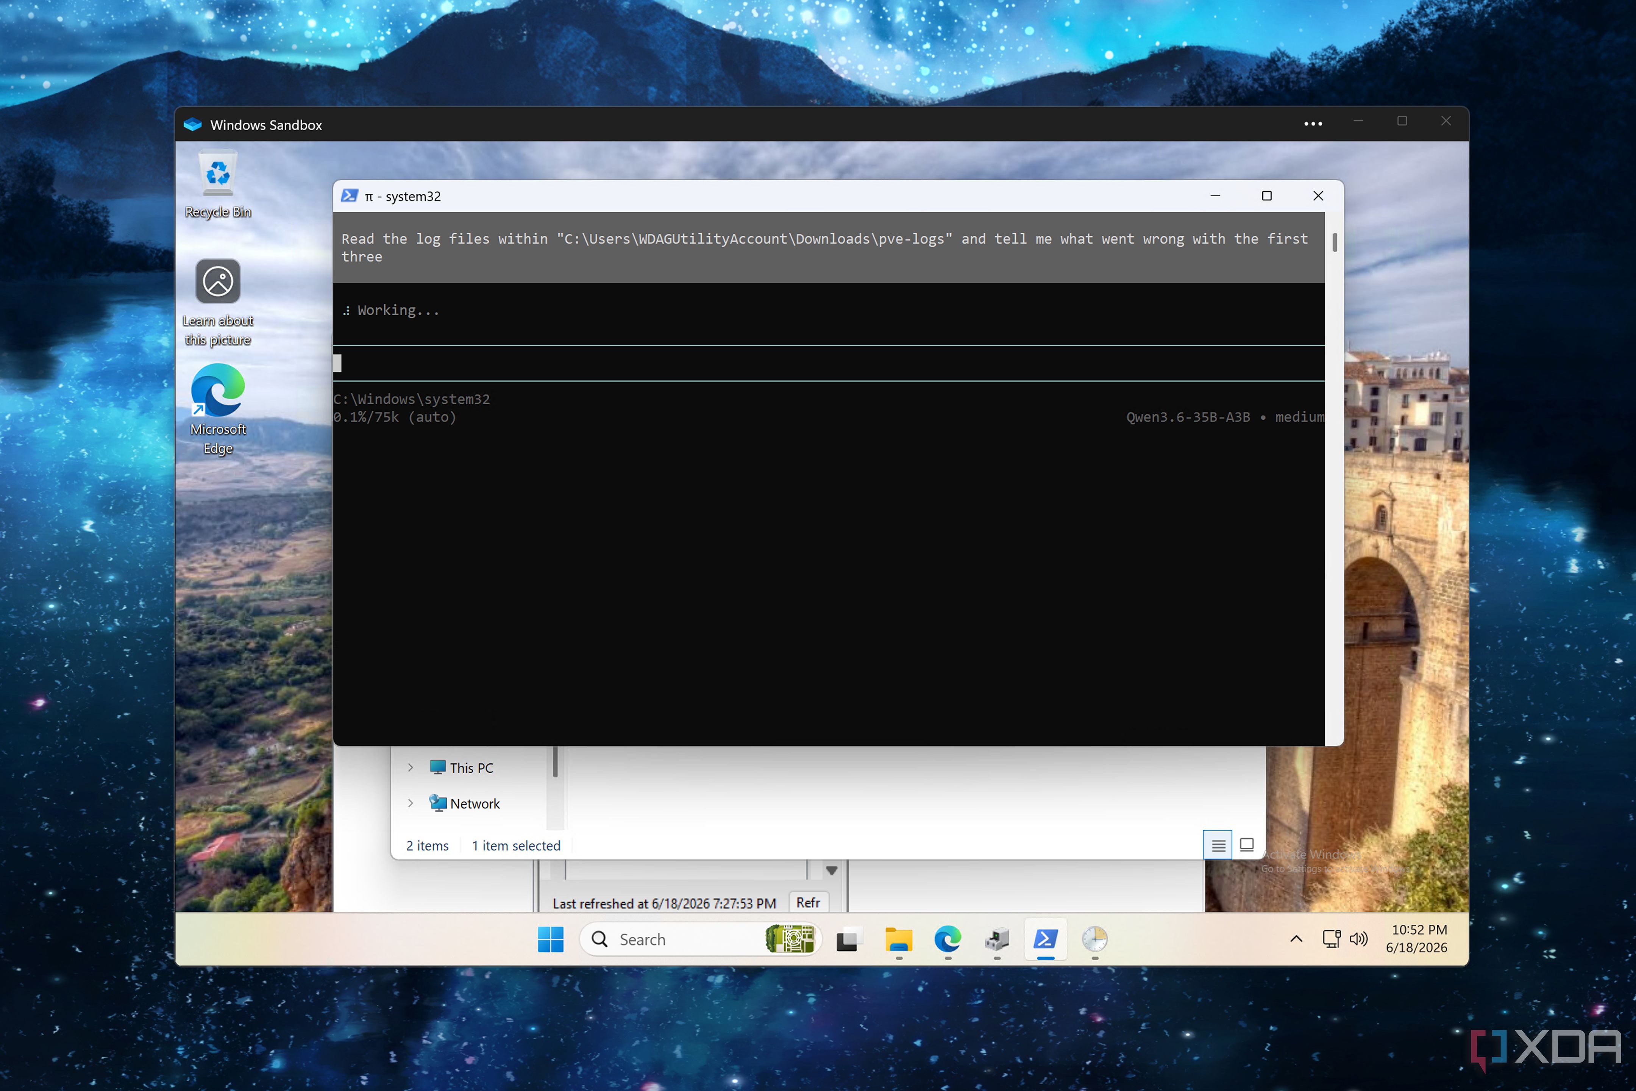This screenshot has height=1091, width=1636.
Task: Click the partially hidden Refresh button
Action: [x=808, y=902]
